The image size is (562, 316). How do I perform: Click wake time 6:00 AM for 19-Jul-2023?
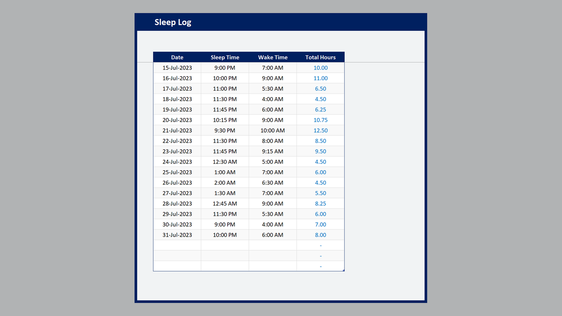pos(273,110)
